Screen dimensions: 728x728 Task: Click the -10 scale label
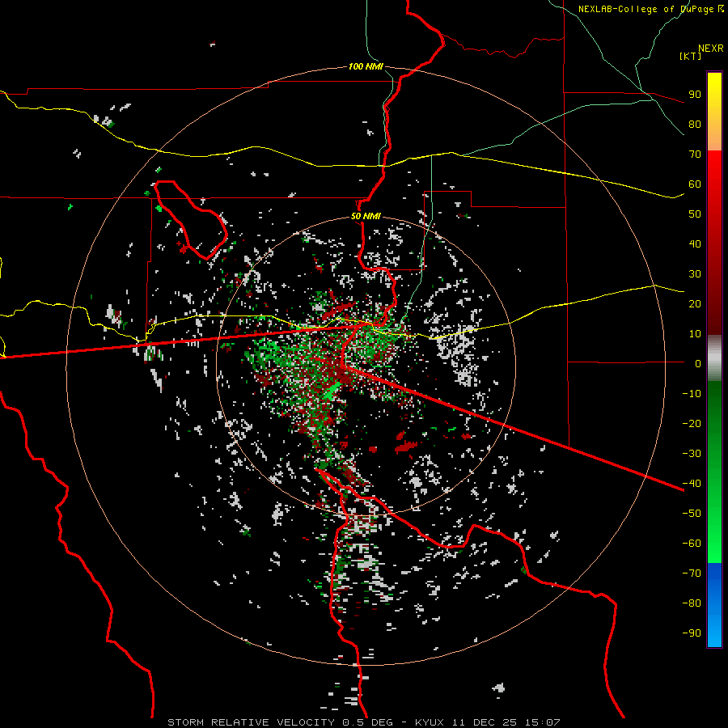pos(692,394)
